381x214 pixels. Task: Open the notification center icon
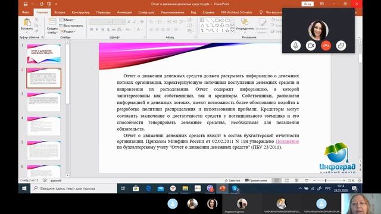click(x=354, y=188)
